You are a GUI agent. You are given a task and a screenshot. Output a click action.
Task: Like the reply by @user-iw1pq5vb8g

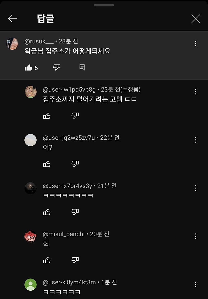click(47, 116)
